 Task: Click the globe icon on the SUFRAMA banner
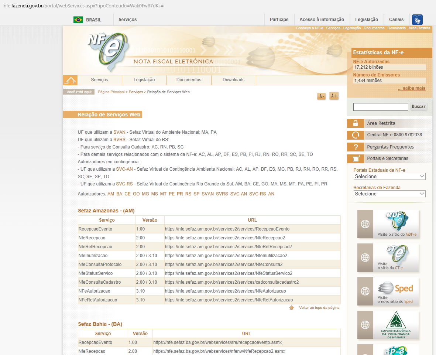point(365,325)
